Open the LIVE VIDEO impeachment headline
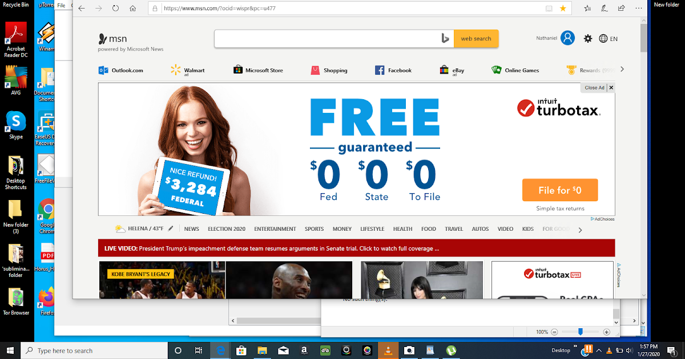Viewport: 685px width, 359px height. [272, 248]
